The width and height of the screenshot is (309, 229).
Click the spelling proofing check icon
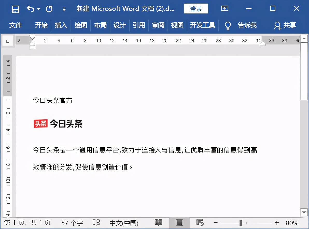click(96, 223)
